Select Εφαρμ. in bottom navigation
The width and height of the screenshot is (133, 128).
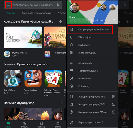point(25,125)
